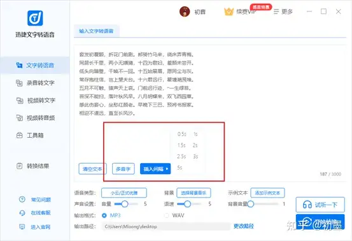Viewport: 352px width, 241px height.
Task: Click 选择背景音乐 button
Action: [194, 193]
